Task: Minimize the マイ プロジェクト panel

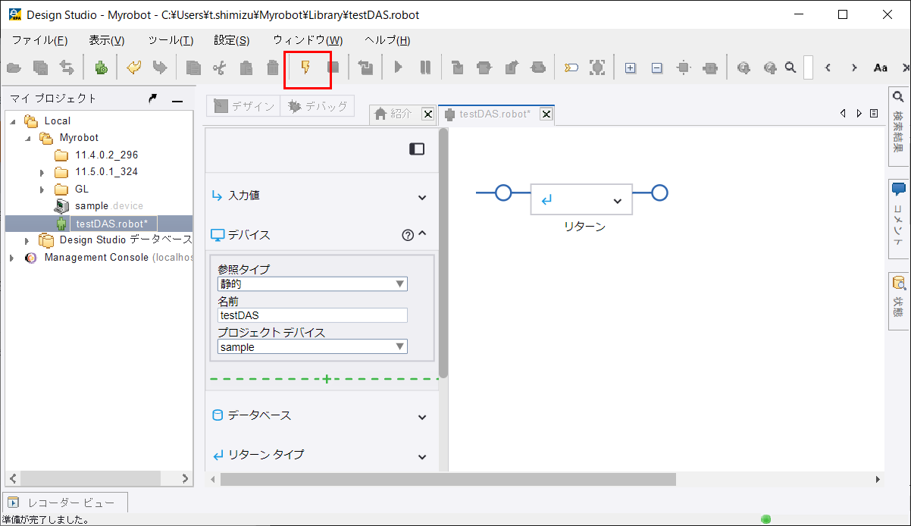Action: coord(177,100)
